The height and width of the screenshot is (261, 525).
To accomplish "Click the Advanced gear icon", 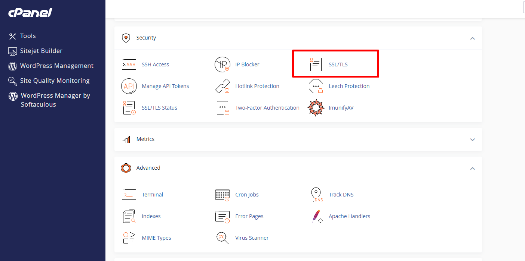I will (x=126, y=168).
